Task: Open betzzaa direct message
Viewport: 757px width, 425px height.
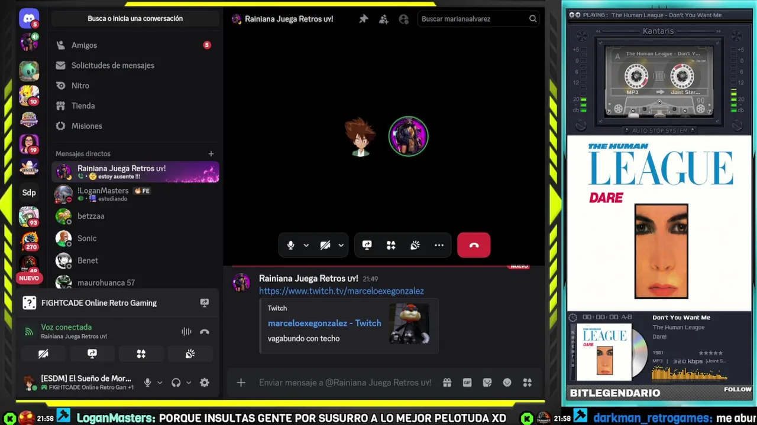Action: (x=135, y=216)
